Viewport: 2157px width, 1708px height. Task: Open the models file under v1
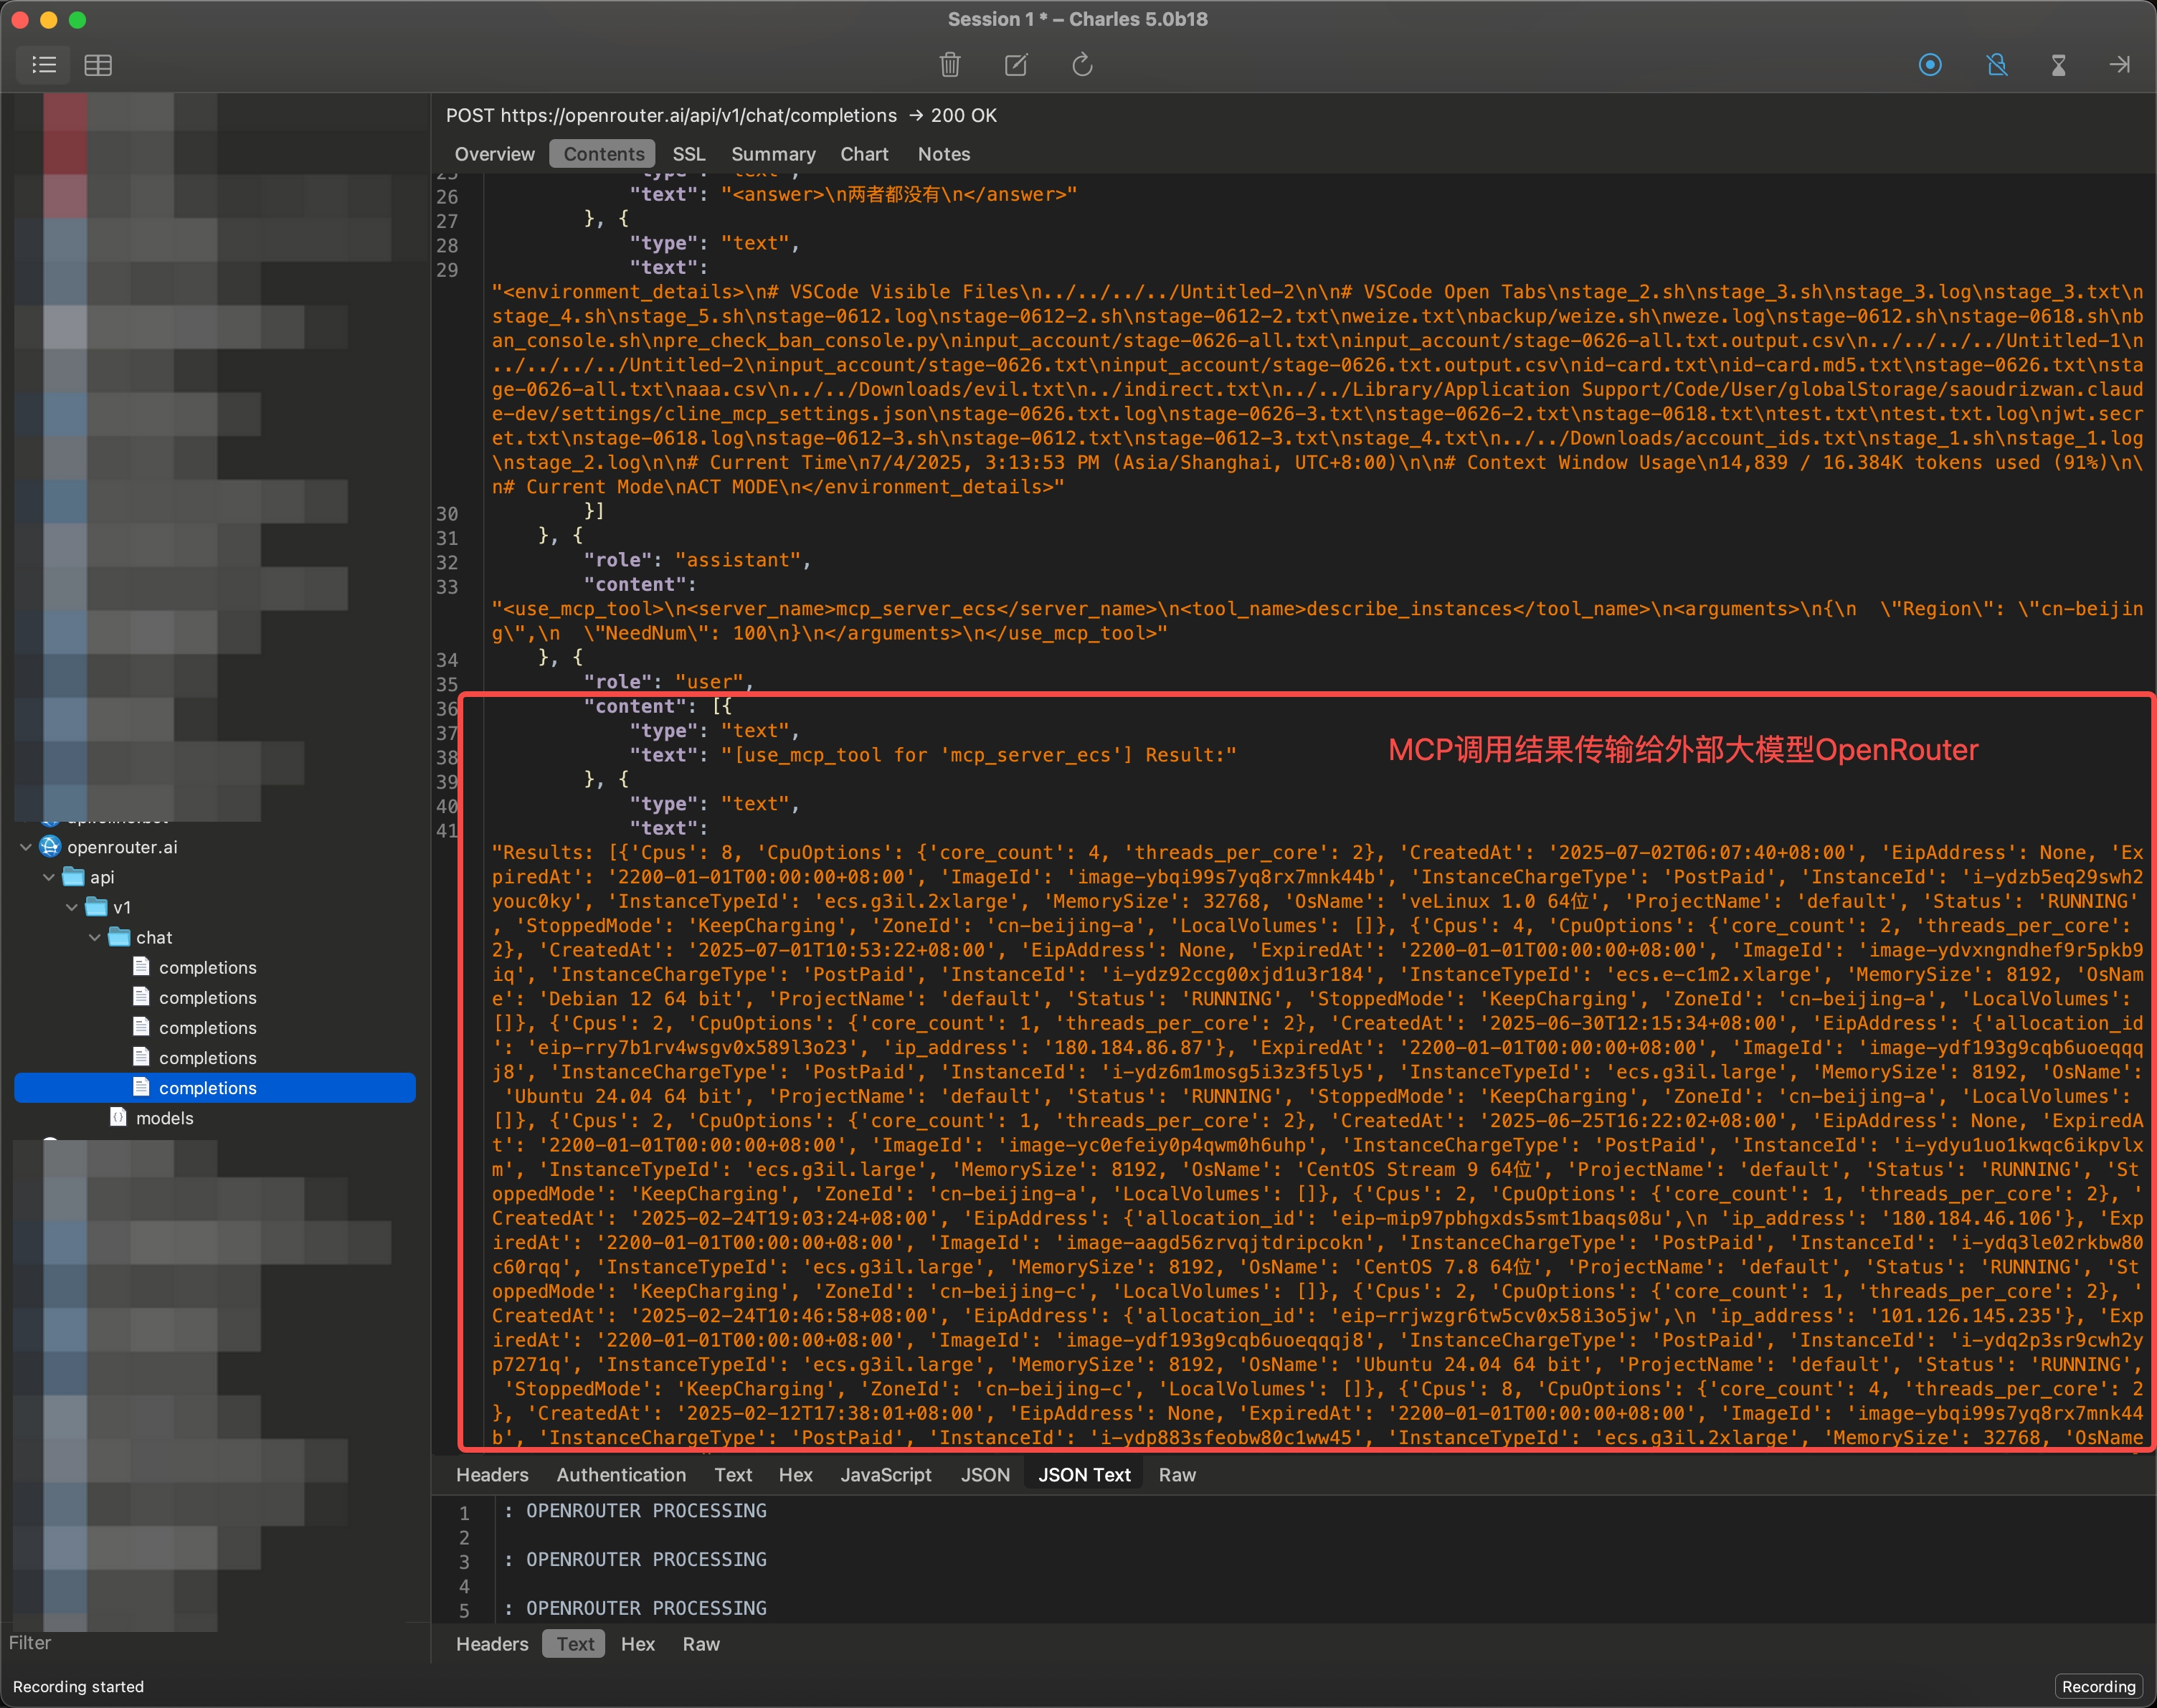[x=164, y=1118]
